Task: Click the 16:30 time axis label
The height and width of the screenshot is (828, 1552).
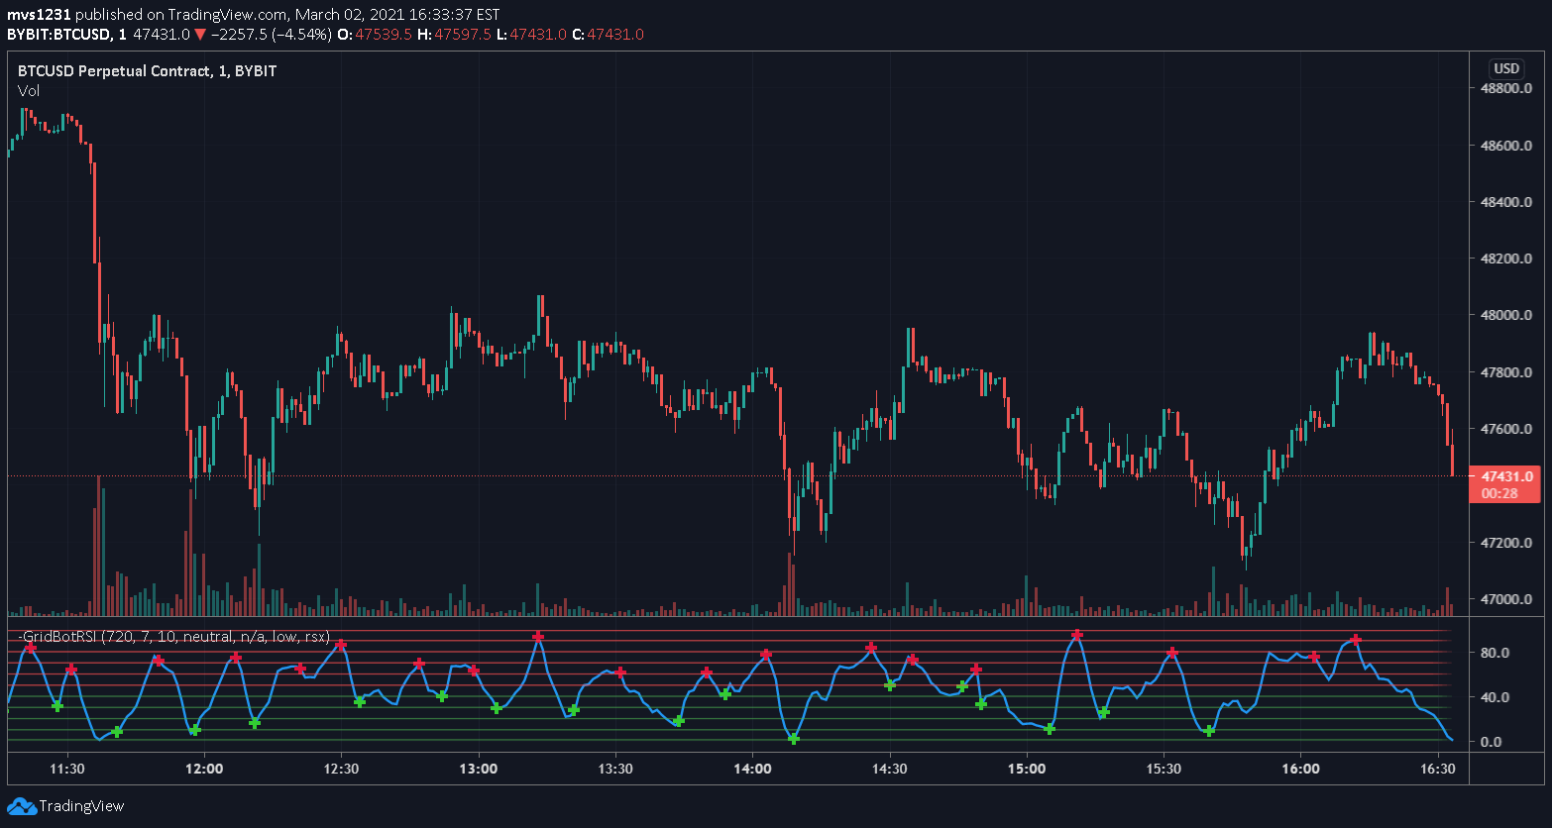Action: click(x=1437, y=768)
